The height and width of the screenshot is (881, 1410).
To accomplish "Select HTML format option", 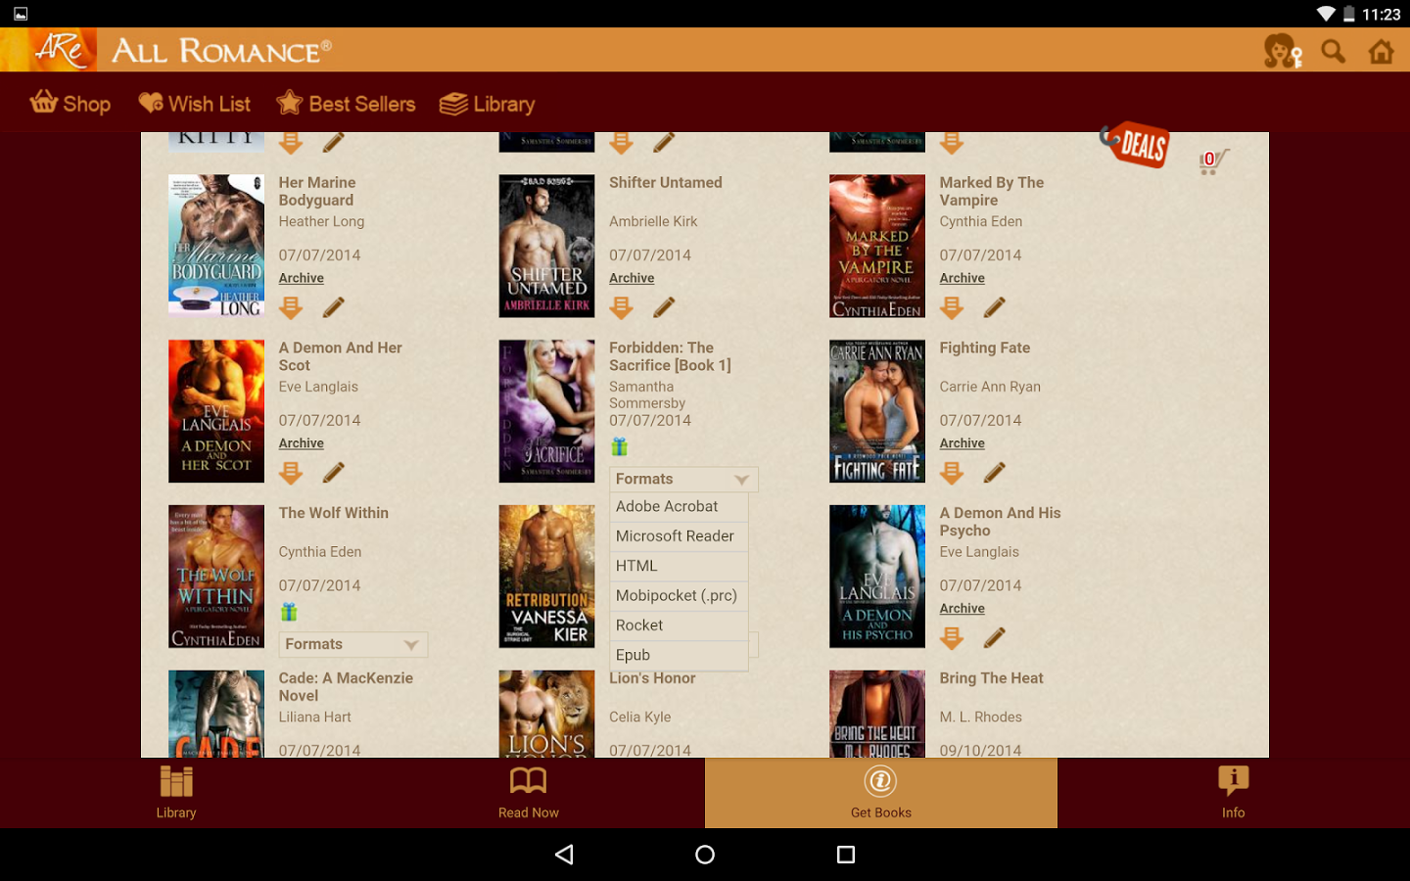I will [679, 566].
